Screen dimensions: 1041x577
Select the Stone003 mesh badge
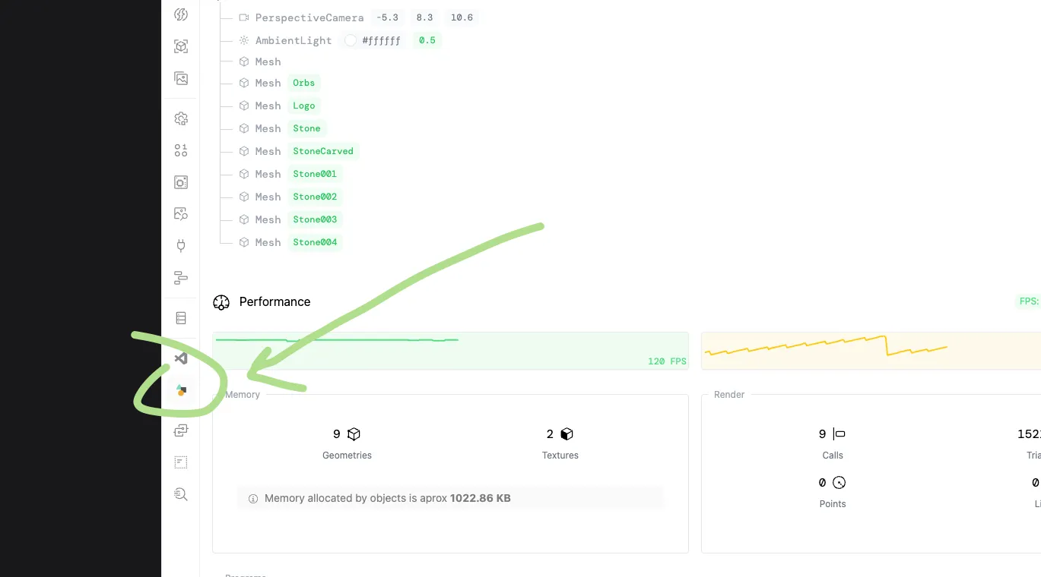coord(315,219)
